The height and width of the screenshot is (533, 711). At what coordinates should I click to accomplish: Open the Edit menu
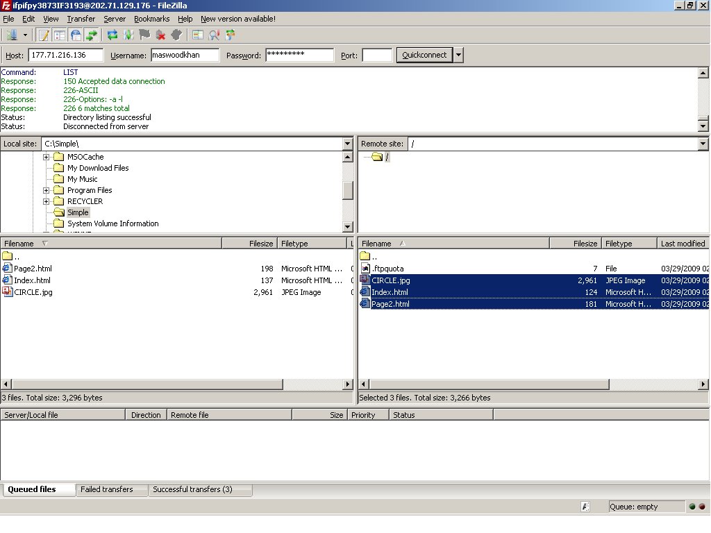(x=28, y=19)
